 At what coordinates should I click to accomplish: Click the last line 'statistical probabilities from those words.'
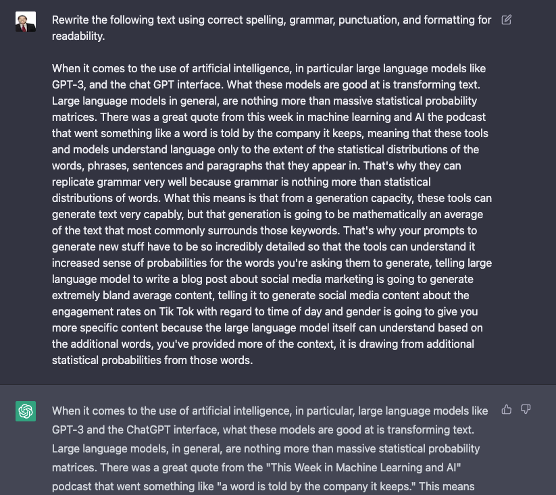153,361
